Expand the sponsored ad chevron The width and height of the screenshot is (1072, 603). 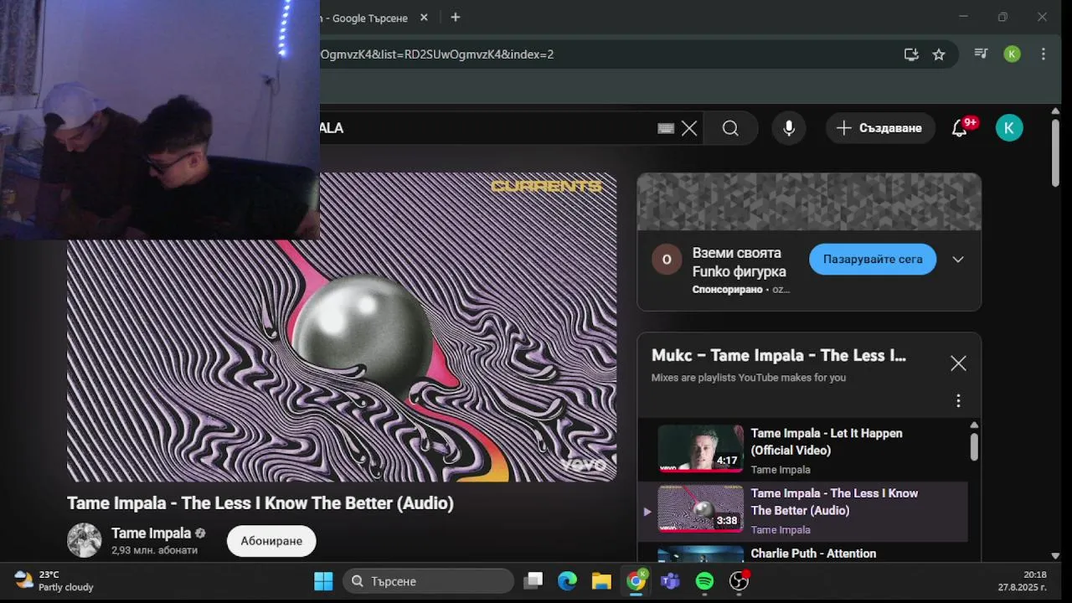[x=958, y=260]
